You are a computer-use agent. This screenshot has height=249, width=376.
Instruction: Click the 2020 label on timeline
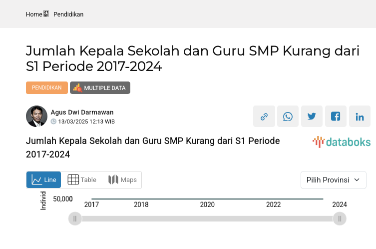(207, 204)
